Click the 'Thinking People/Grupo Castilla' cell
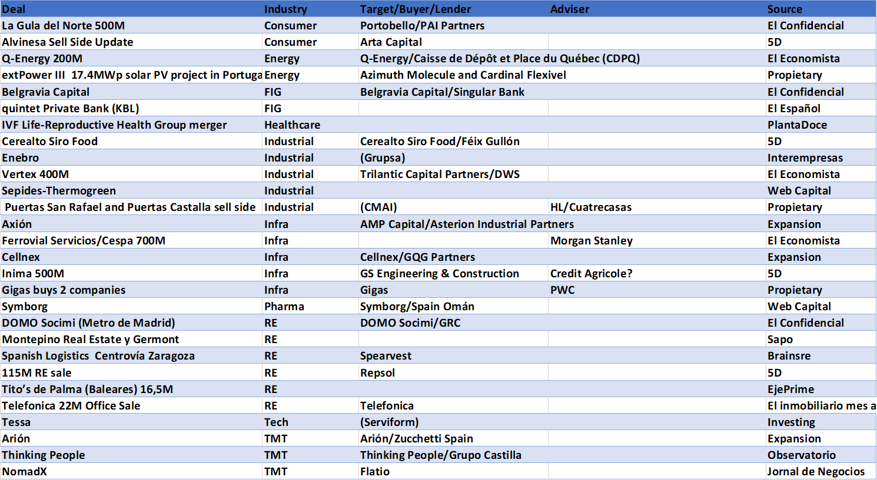Image resolution: width=877 pixels, height=480 pixels. click(453, 455)
